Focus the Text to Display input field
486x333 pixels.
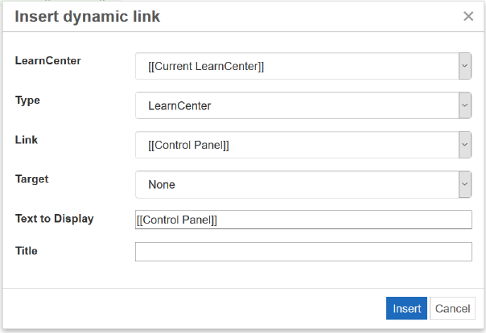pyautogui.click(x=303, y=220)
